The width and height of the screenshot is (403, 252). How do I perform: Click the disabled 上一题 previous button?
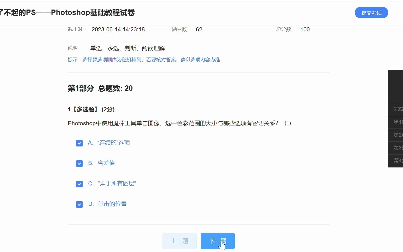(179, 241)
